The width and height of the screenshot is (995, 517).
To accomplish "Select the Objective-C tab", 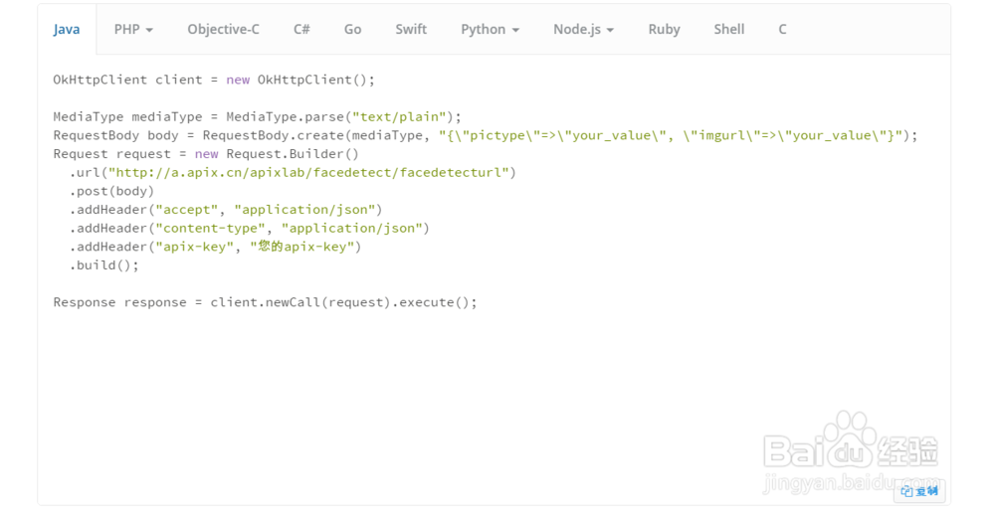I will coord(223,30).
